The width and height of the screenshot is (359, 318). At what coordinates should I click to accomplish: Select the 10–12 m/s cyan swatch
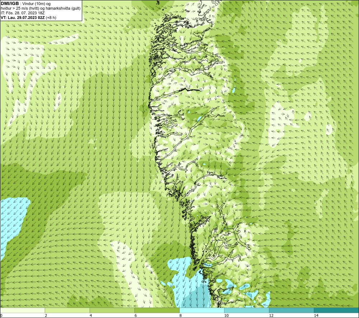pyautogui.click(x=247, y=310)
